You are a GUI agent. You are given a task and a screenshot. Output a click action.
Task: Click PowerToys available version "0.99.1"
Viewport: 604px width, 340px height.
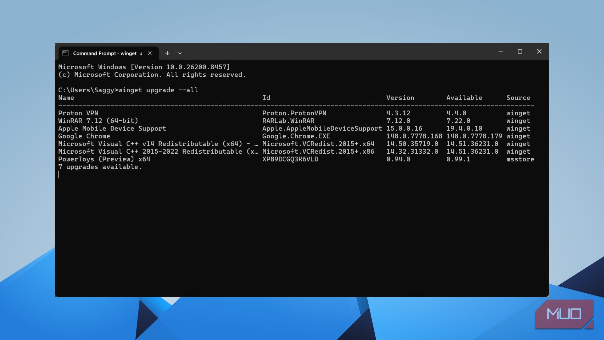[458, 159]
